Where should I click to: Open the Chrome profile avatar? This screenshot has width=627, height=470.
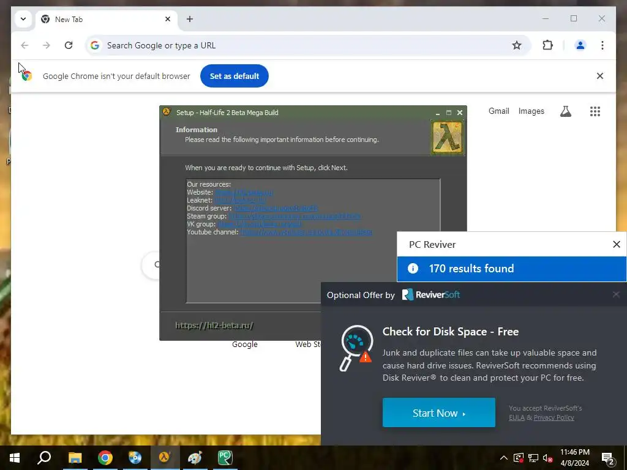tap(580, 45)
